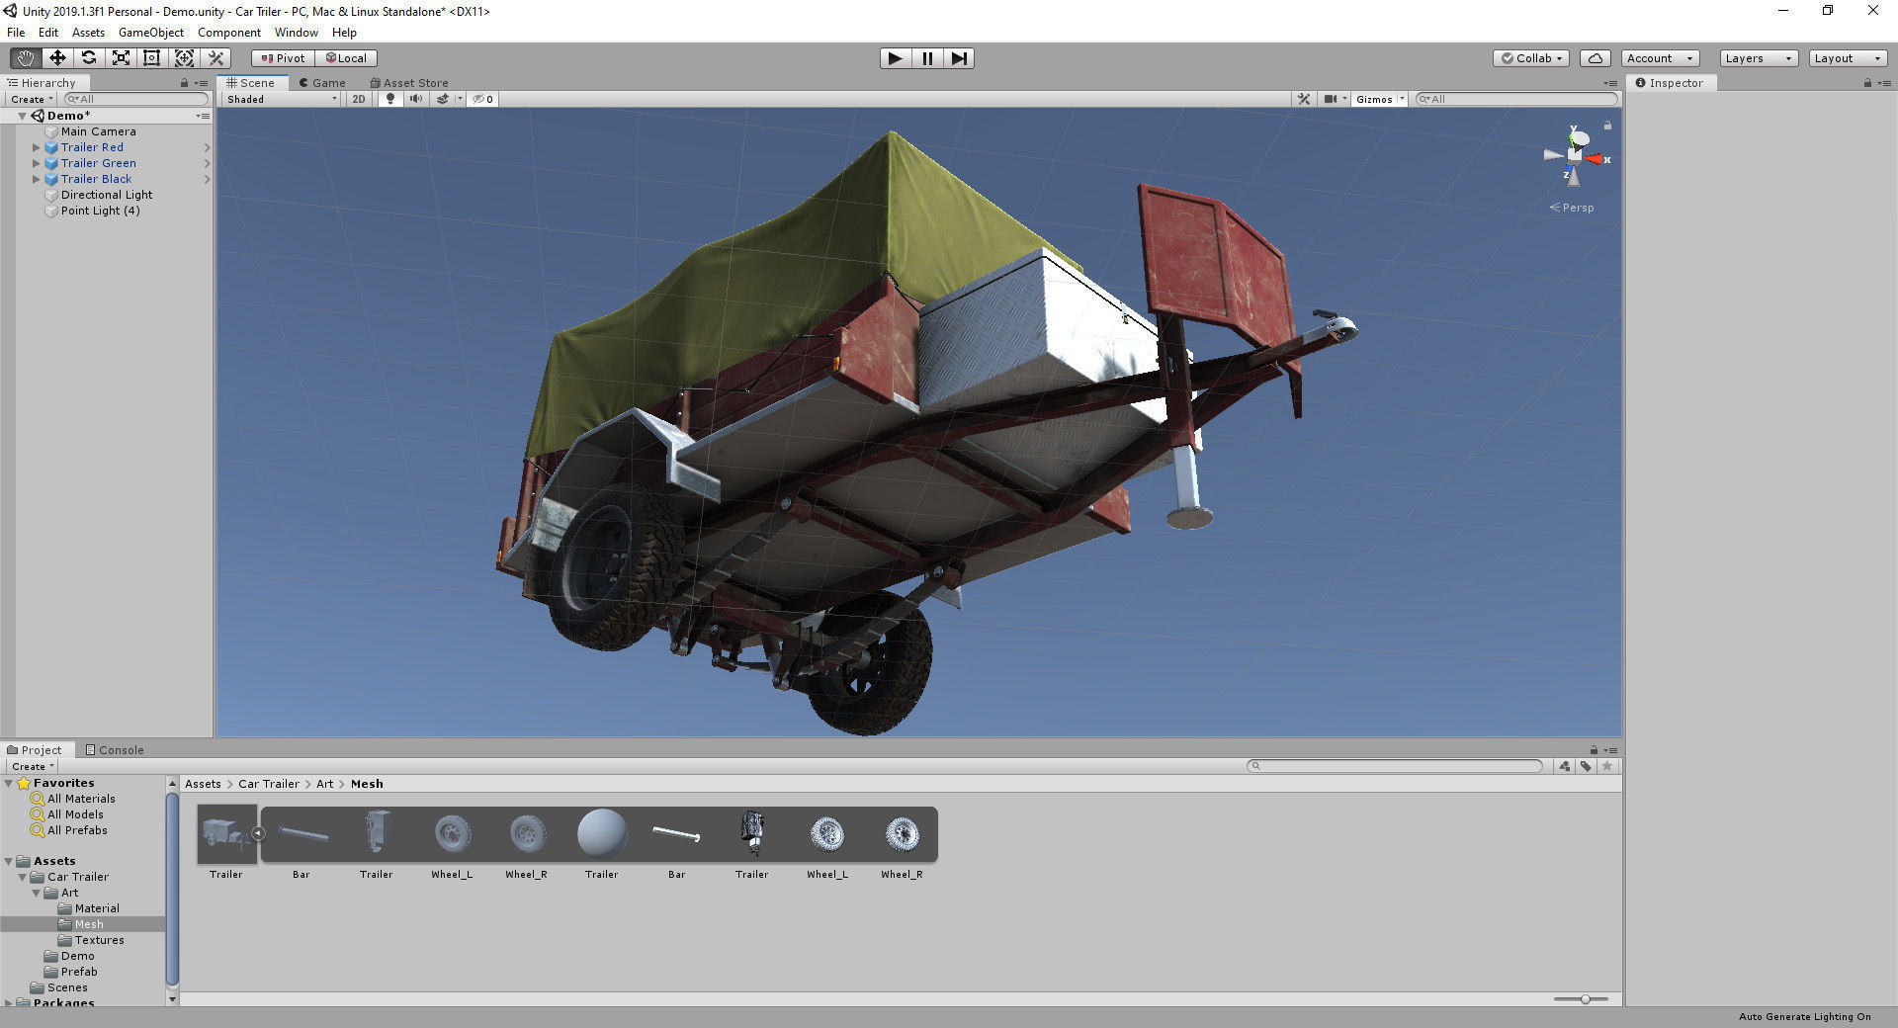The width and height of the screenshot is (1898, 1028).
Task: Expand the Trailer Red object
Action: point(37,147)
